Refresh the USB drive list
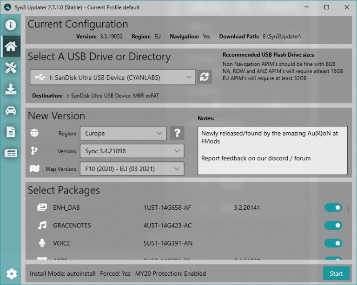Screen dimensions: 357x285 [204, 77]
